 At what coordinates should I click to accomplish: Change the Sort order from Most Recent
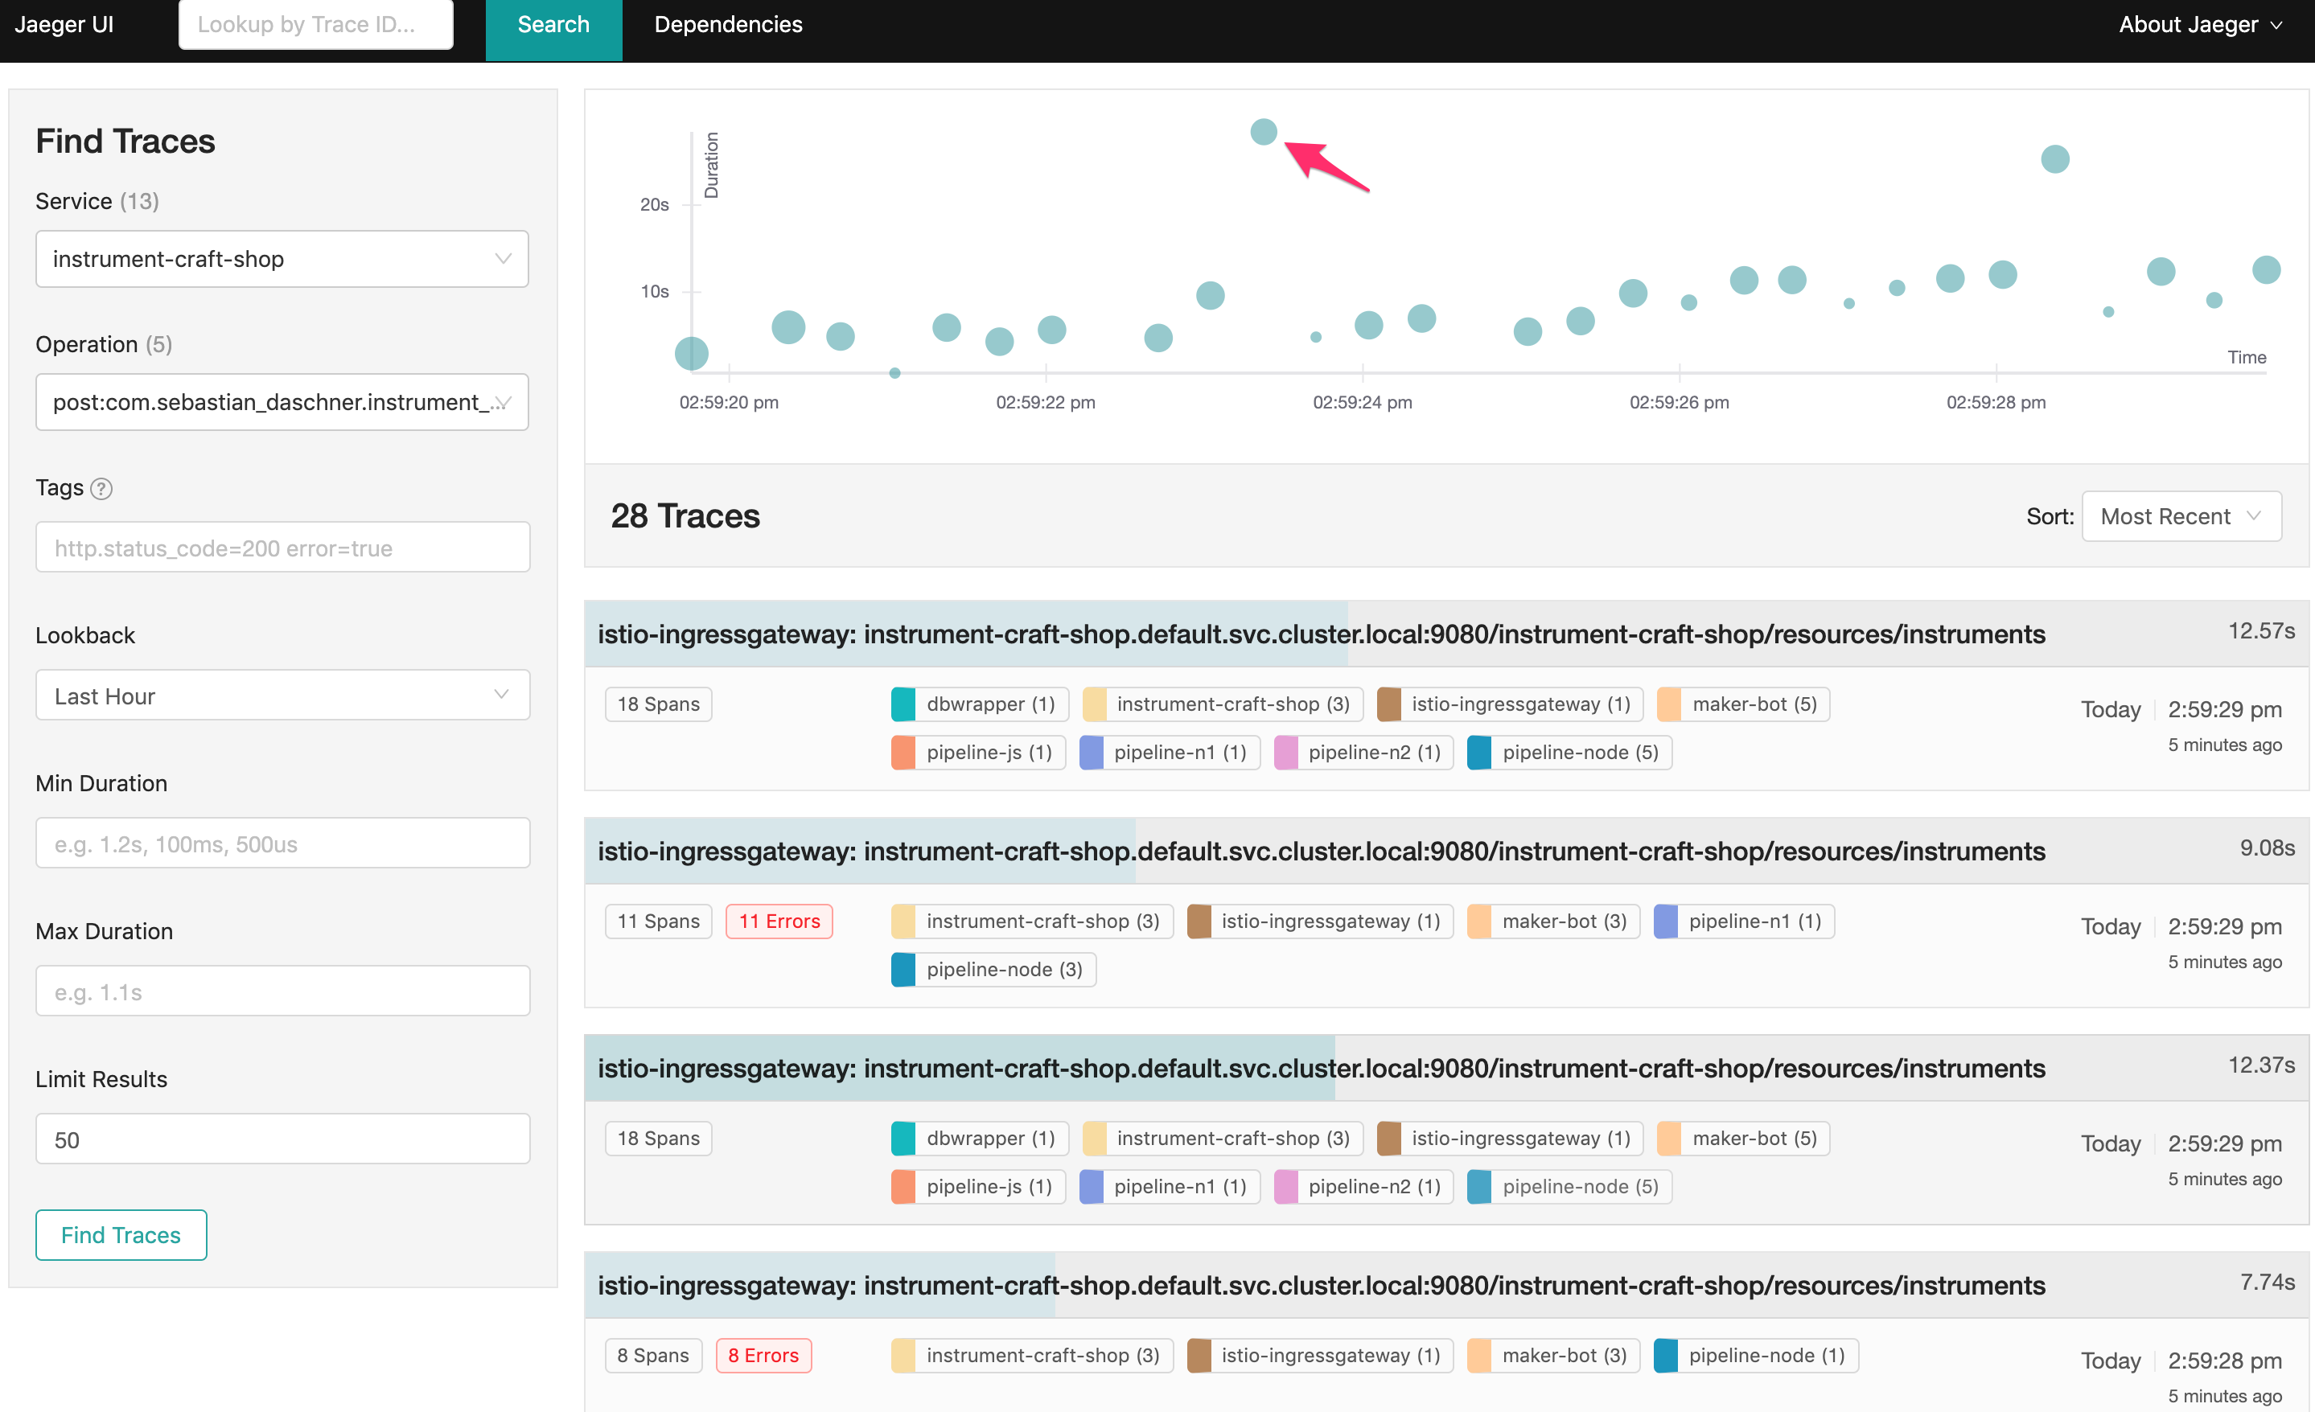point(2181,517)
